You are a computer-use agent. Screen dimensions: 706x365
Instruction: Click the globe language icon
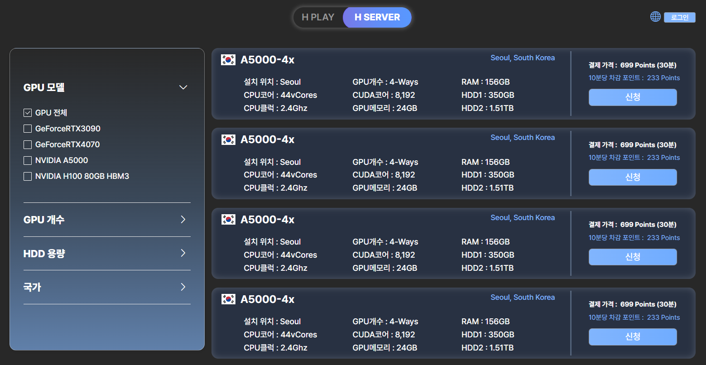tap(655, 17)
